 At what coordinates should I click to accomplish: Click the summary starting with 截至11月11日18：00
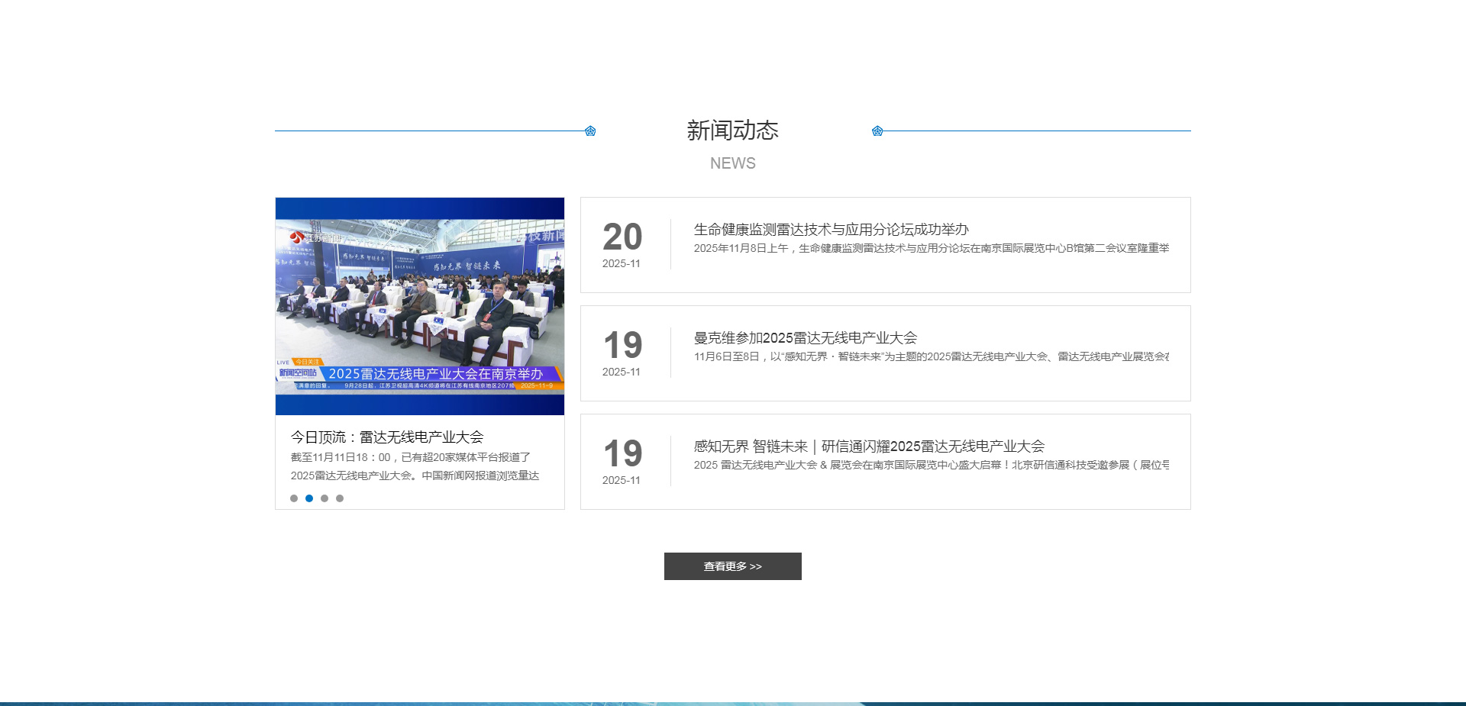415,466
